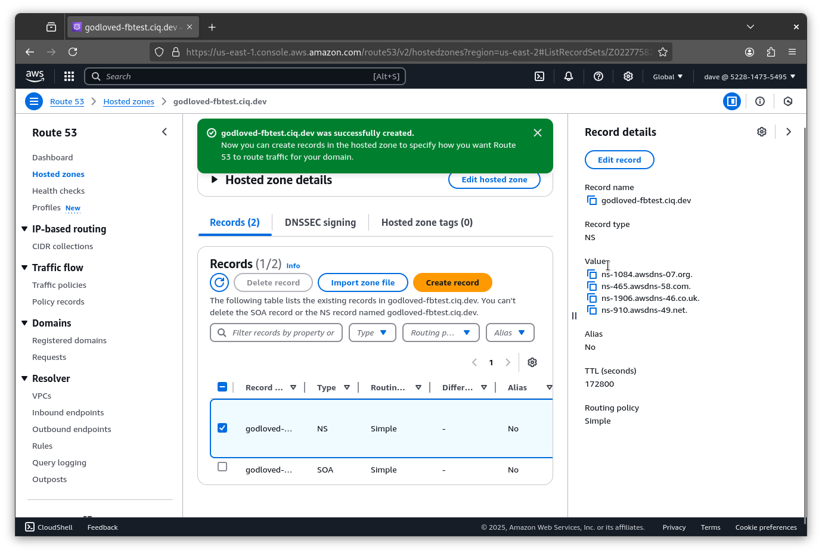
Task: Go to next page of records
Action: pos(508,362)
